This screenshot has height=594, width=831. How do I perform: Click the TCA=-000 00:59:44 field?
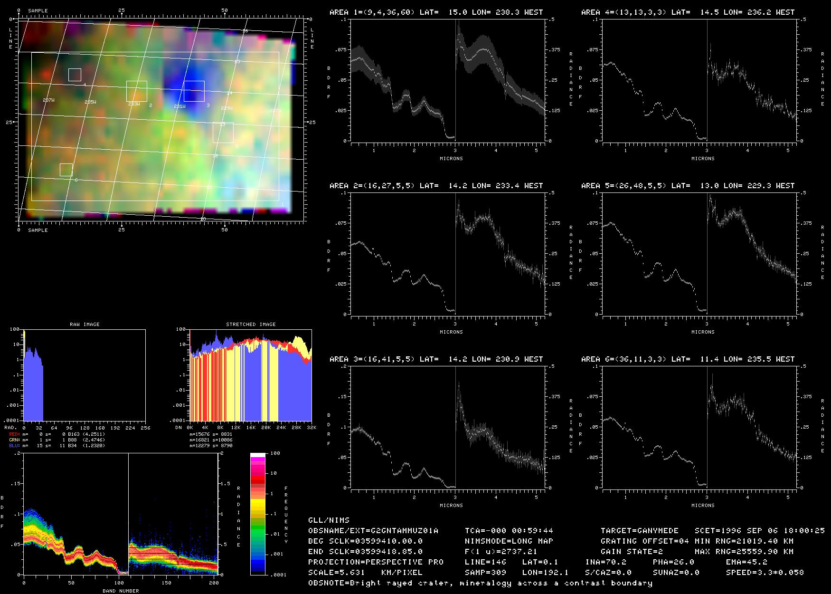pos(509,530)
